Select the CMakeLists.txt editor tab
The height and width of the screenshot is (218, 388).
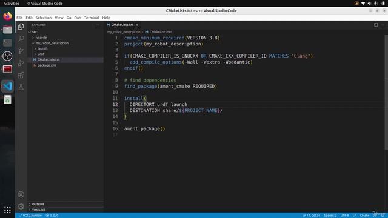122,25
